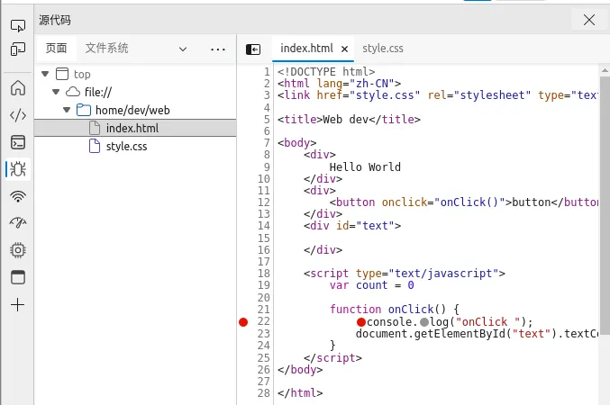Viewport: 610px width, 405px height.
Task: Click the home/dev/web folder icon
Action: click(84, 110)
